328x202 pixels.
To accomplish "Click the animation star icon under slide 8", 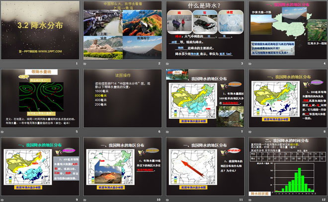I will click(x=250, y=132).
